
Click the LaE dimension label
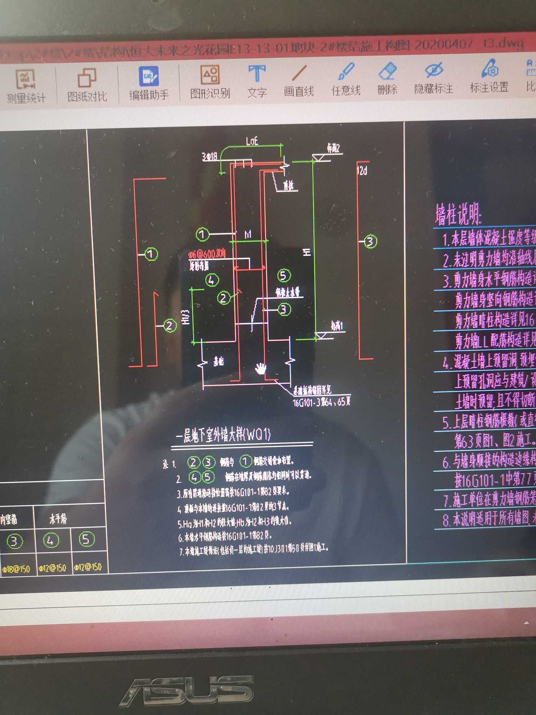click(252, 141)
